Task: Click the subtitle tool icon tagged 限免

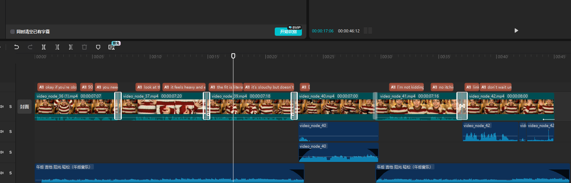Action: point(112,47)
